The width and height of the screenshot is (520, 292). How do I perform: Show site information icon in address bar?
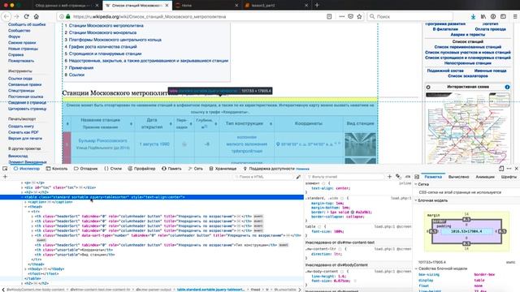click(62, 16)
